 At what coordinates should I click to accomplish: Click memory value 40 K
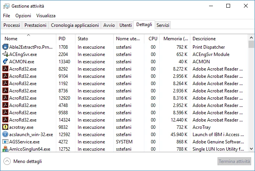point(183,62)
